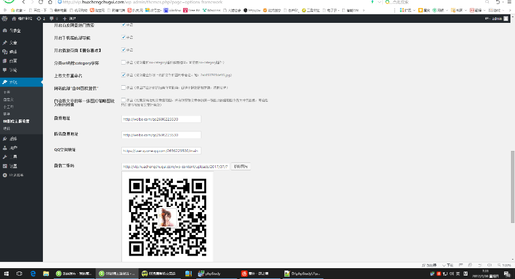Enable 分类url去除category字样 checkbox
Screen dimensions: 515x279
(124, 62)
